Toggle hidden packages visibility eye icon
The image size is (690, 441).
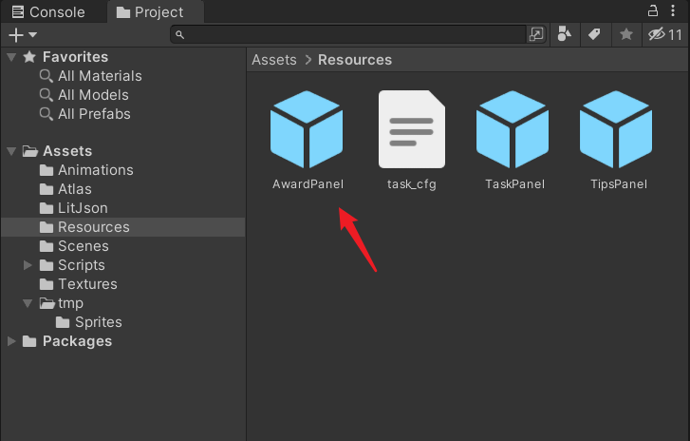click(665, 34)
